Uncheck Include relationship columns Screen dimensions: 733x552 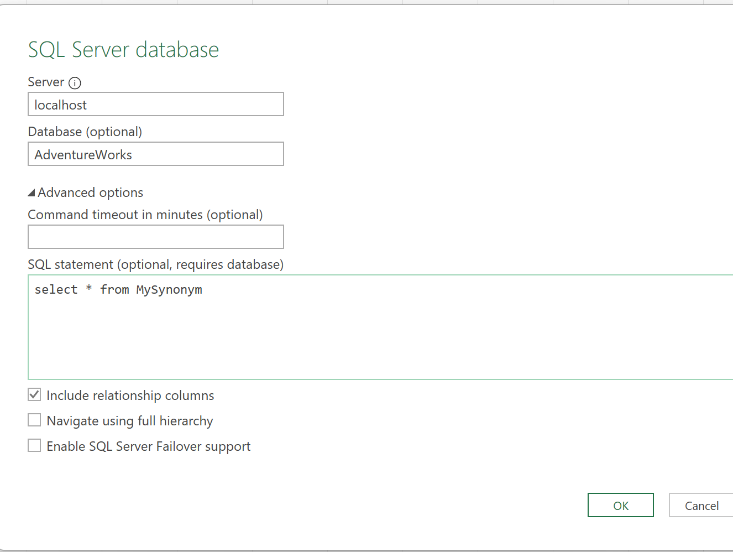coord(34,394)
